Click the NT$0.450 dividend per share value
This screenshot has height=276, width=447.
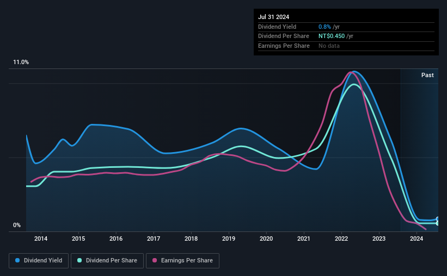click(x=332, y=36)
